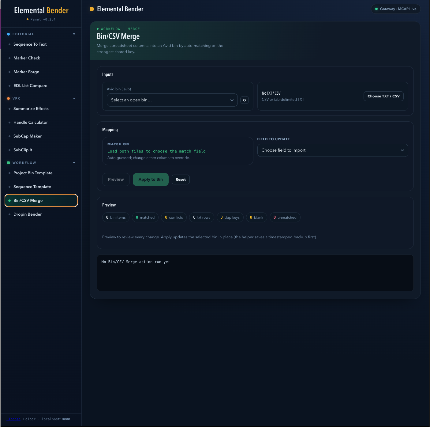Viewport: 430px width, 427px height.
Task: Select Bin/CSV Merge in sidebar
Action: (x=41, y=201)
